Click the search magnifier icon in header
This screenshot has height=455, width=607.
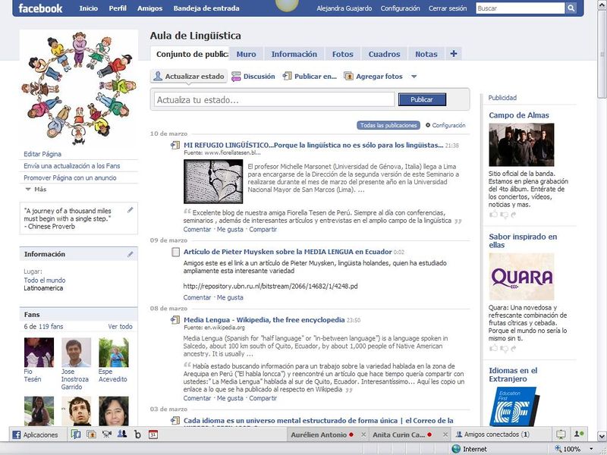click(571, 8)
